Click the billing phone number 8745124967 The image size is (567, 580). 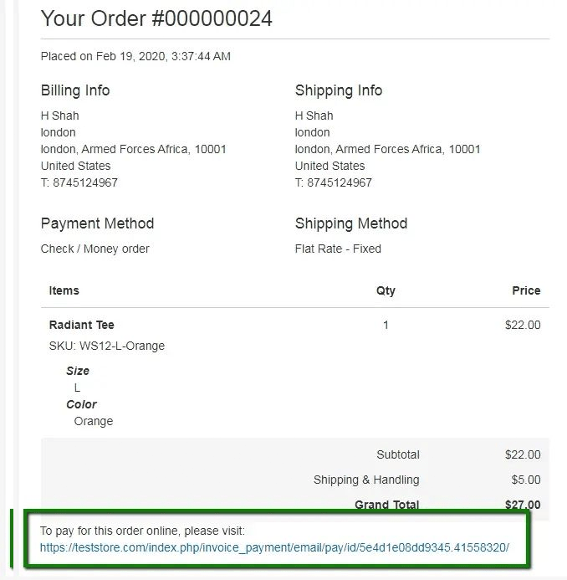(85, 182)
